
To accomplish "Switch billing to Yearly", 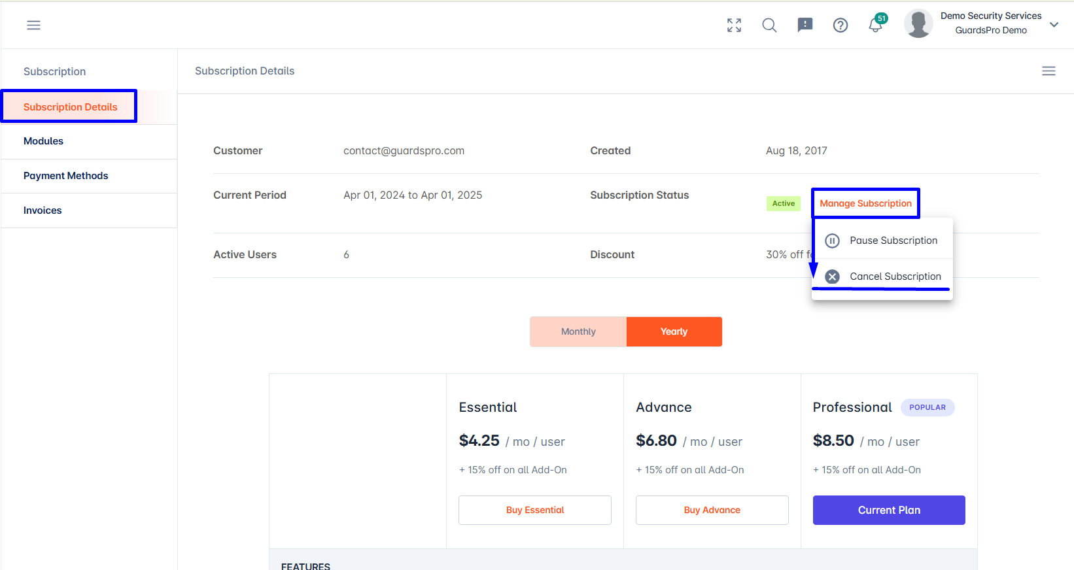I will (674, 331).
